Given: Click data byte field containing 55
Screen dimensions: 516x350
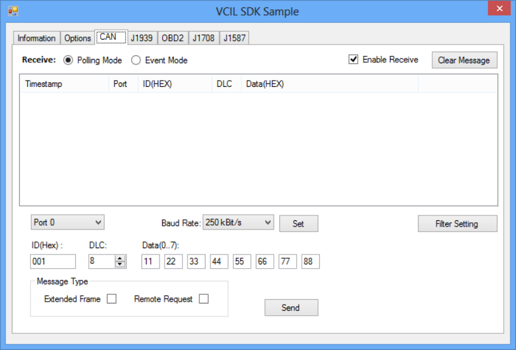Looking at the screenshot, I should (242, 261).
